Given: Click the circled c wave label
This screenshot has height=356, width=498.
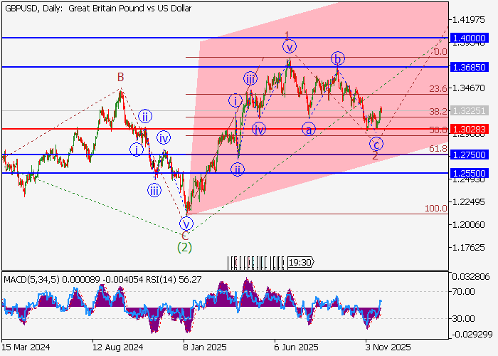Looking at the screenshot, I should tap(376, 144).
